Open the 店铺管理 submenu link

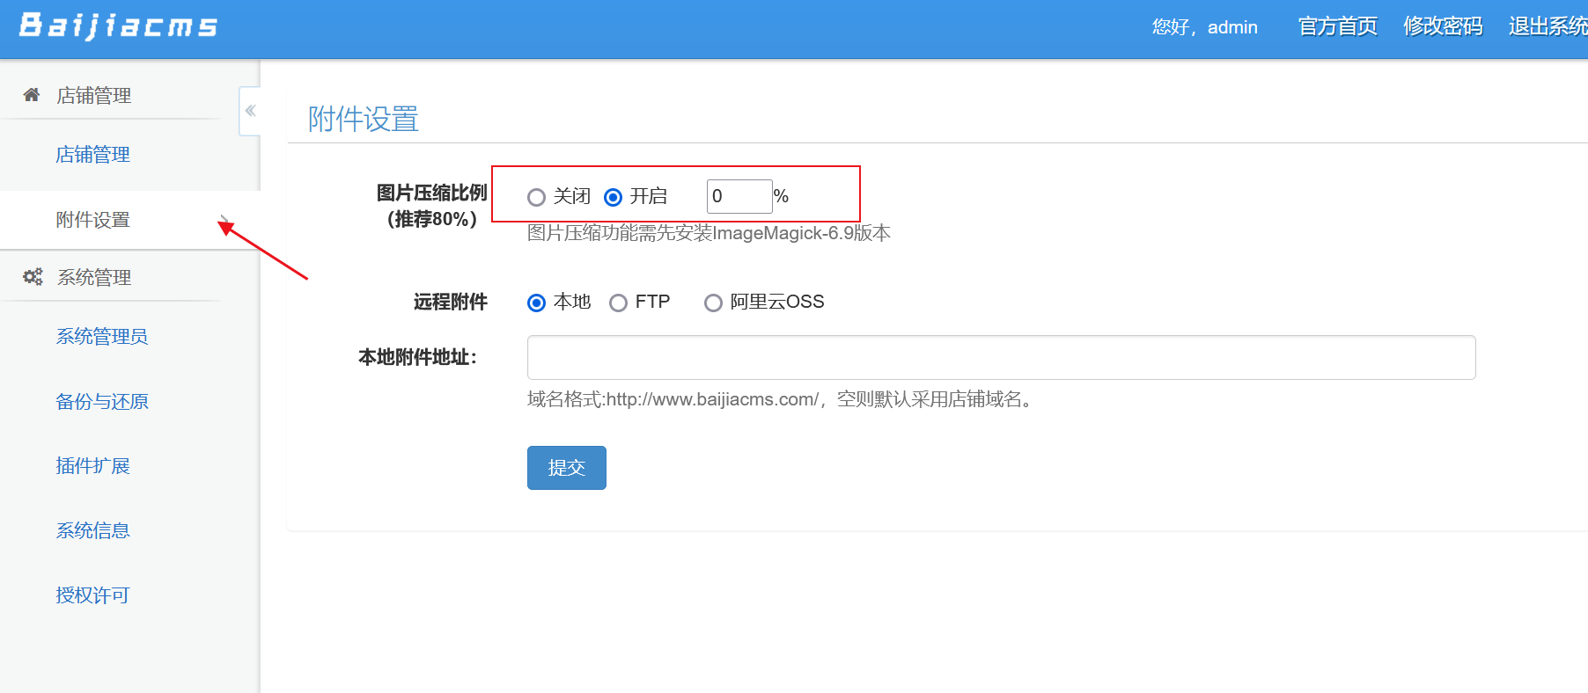point(93,155)
